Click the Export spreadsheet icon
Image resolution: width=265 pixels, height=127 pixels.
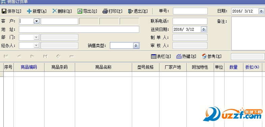point(80,11)
